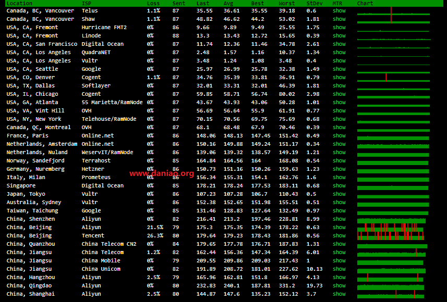This screenshot has width=447, height=302.
Task: Click the ISP column header
Action: (x=87, y=4)
